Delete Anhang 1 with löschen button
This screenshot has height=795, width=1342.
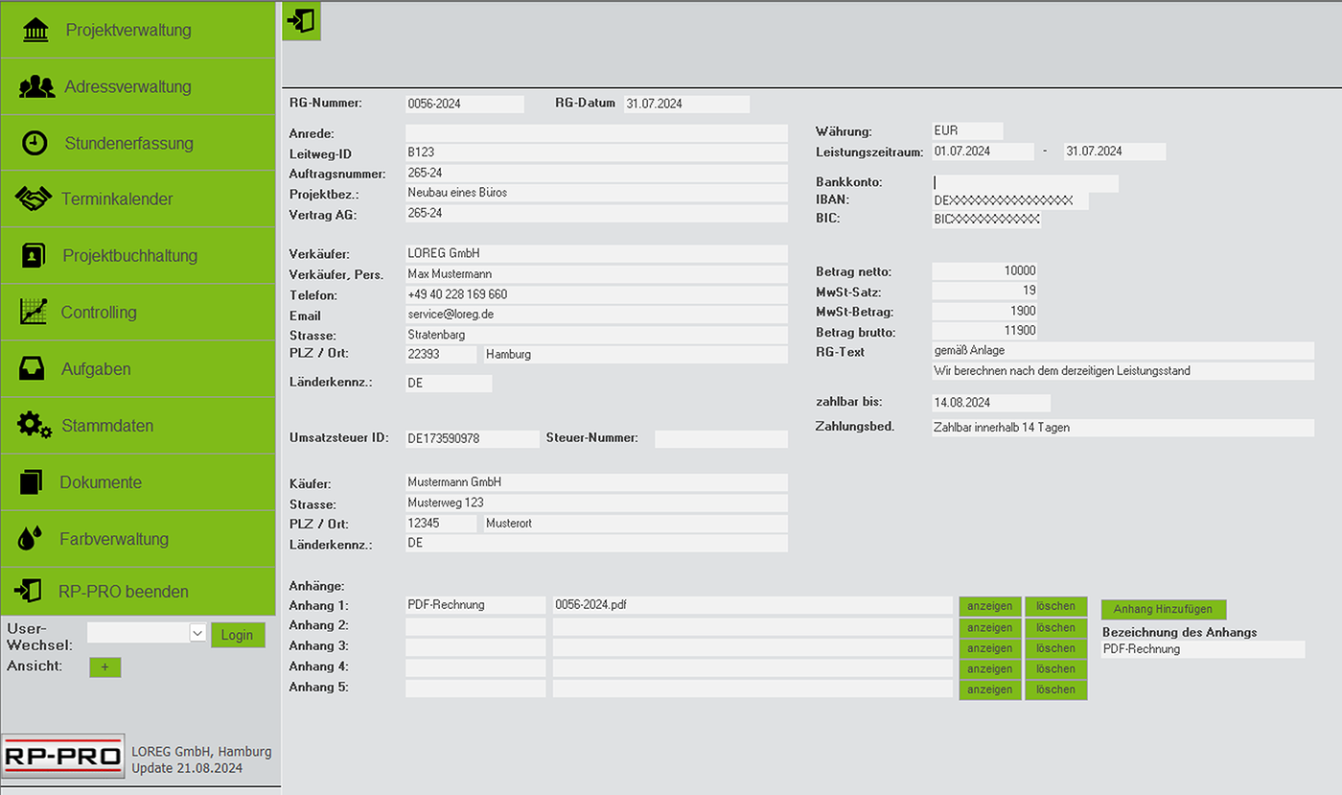1055,605
